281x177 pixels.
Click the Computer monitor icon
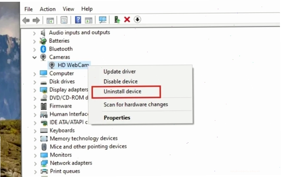pos(43,73)
